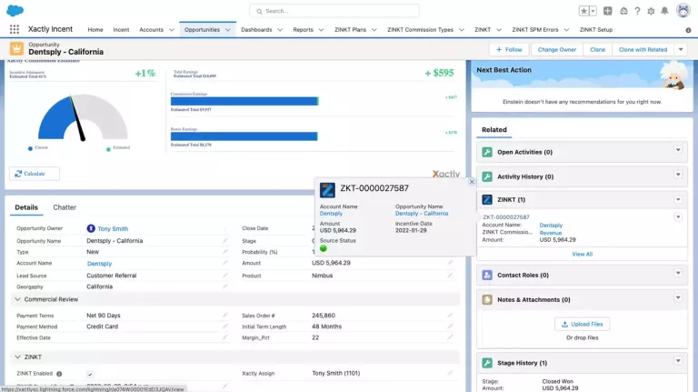This screenshot has height=392, width=698.
Task: Open more record actions dropdown
Action: [x=681, y=49]
